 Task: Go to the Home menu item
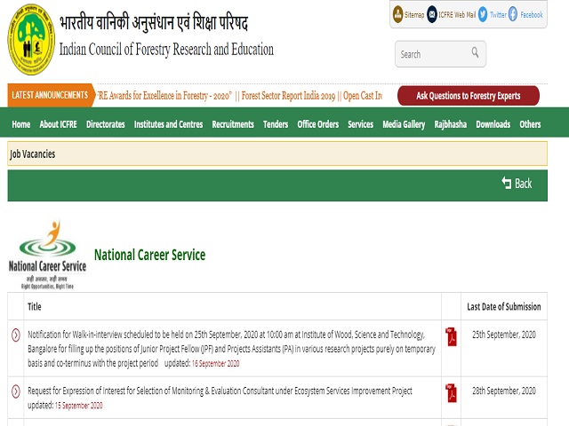(x=21, y=124)
